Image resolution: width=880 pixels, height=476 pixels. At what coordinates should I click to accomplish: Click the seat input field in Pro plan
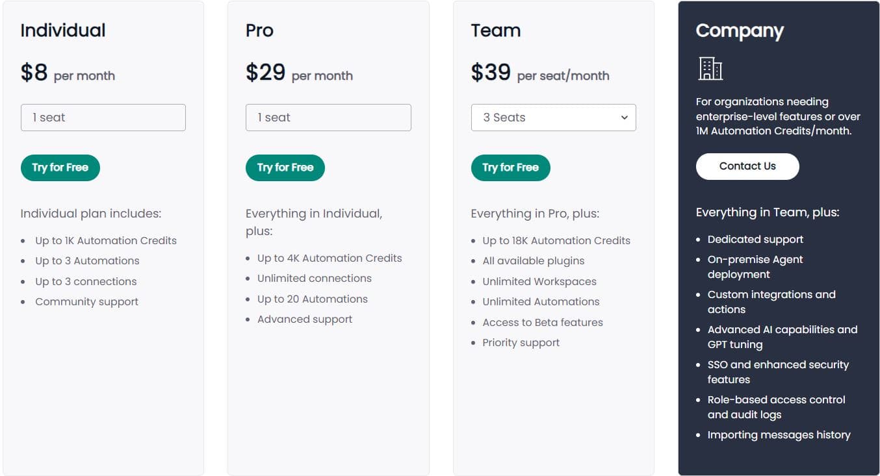[328, 118]
